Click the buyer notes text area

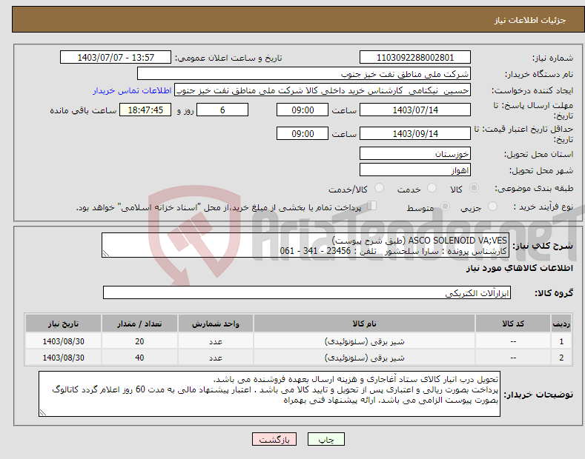[x=269, y=394]
